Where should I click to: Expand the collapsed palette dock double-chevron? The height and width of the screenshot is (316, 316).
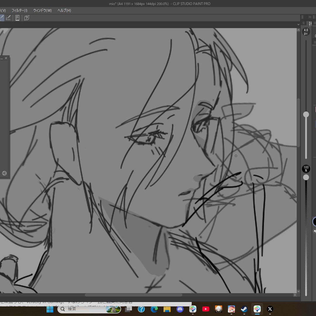(x=310, y=17)
